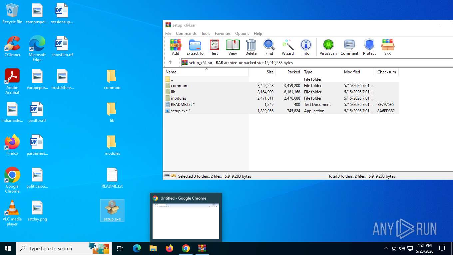Select the setup.exe row in the archive
The image size is (453, 255).
click(281, 111)
